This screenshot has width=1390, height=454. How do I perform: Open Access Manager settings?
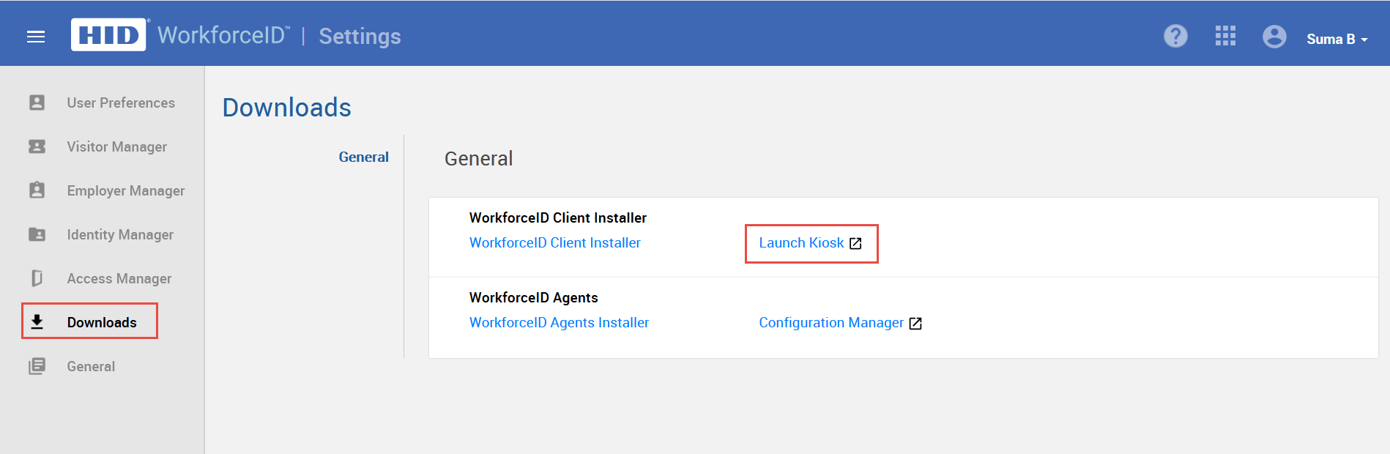point(119,278)
